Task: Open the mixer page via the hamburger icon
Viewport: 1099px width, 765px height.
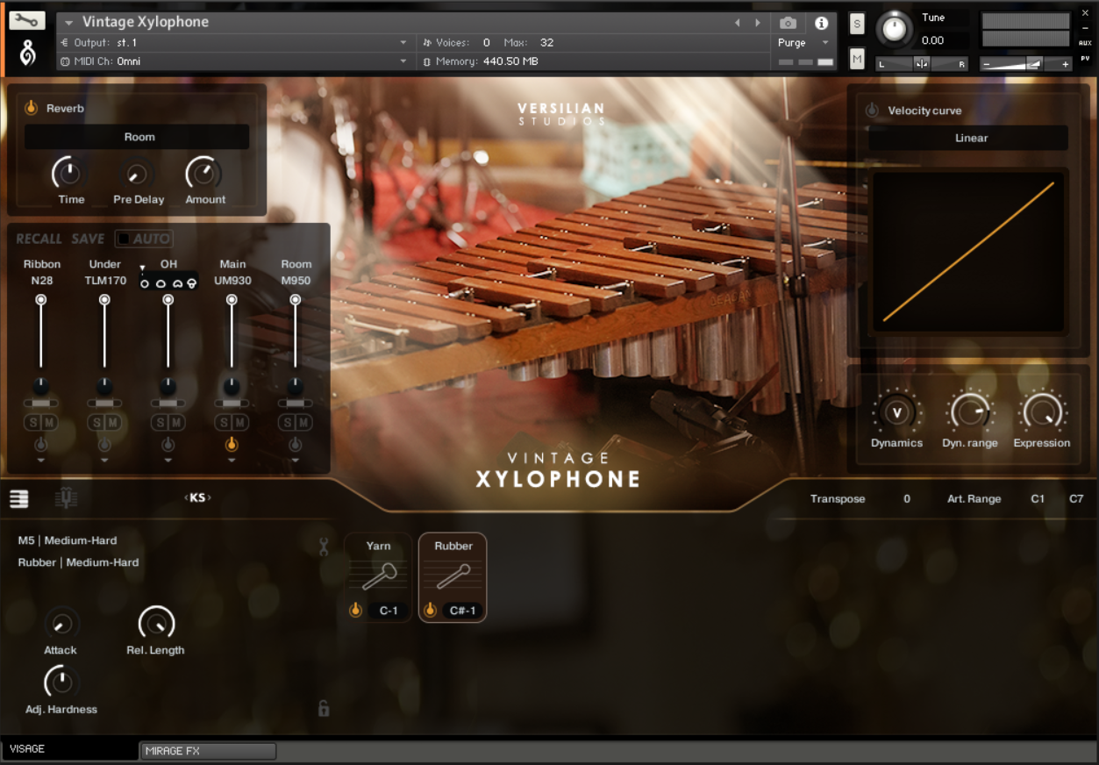Action: pyautogui.click(x=18, y=498)
